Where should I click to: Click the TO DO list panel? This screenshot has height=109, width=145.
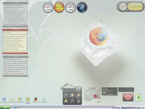[x=126, y=89]
